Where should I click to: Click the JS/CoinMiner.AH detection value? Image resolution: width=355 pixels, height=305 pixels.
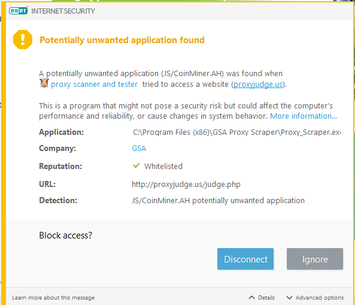pyautogui.click(x=219, y=201)
